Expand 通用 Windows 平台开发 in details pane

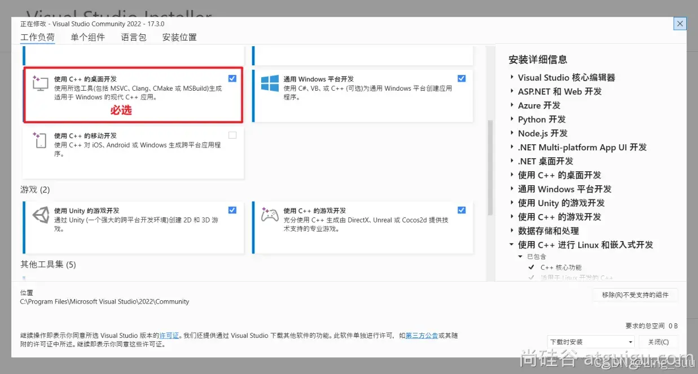[512, 189]
